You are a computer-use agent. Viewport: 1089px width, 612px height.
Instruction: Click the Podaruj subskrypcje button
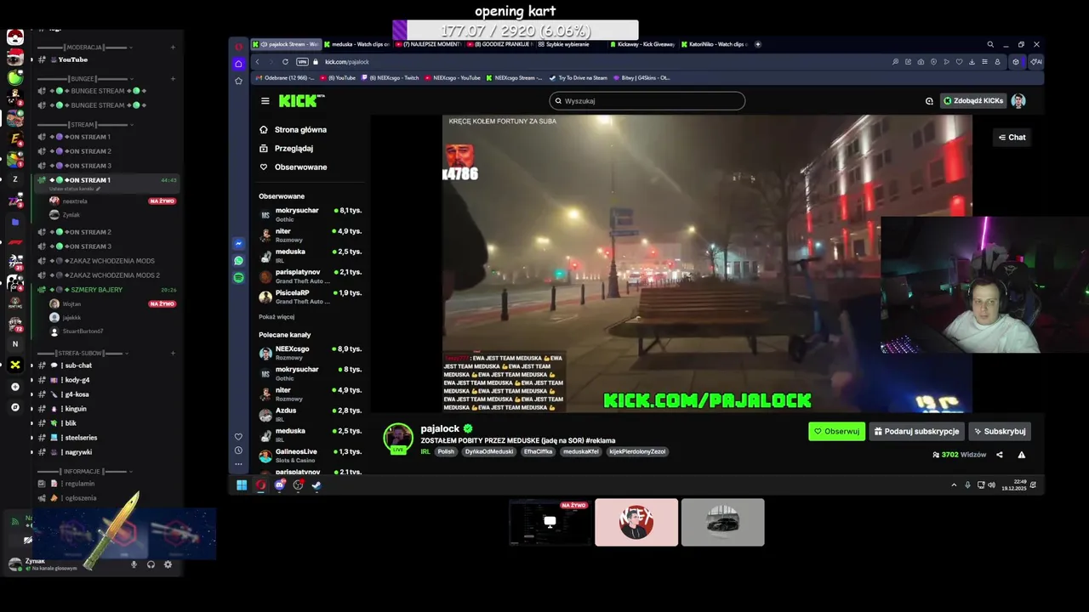pyautogui.click(x=916, y=431)
